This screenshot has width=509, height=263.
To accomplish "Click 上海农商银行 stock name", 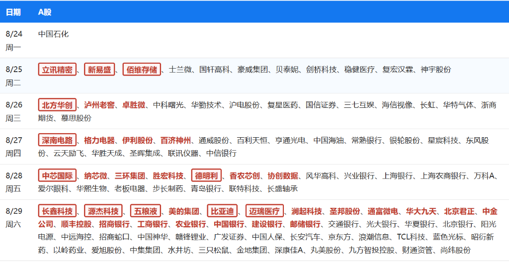I will (x=443, y=175).
